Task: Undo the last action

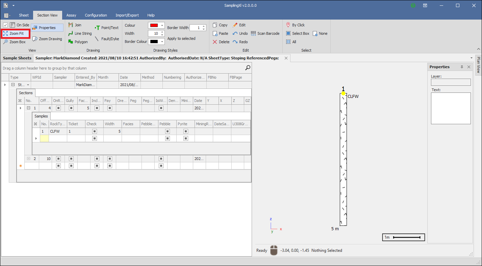Action: [x=240, y=33]
